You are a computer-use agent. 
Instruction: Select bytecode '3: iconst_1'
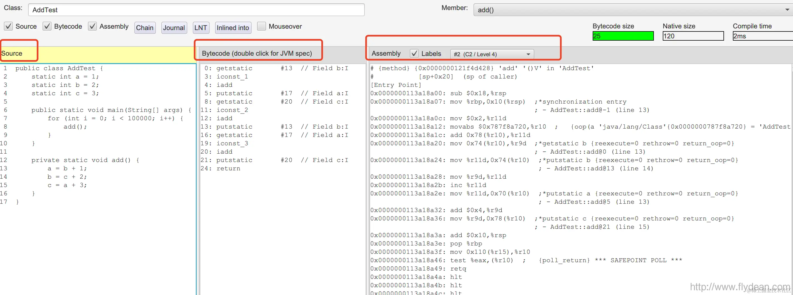(226, 77)
